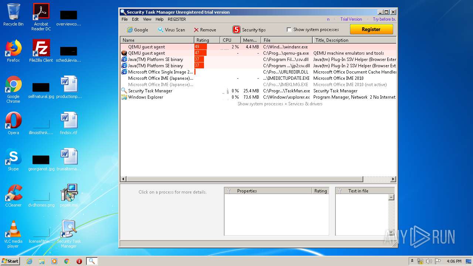The image size is (473, 266).
Task: Open the Help menu
Action: [x=159, y=19]
